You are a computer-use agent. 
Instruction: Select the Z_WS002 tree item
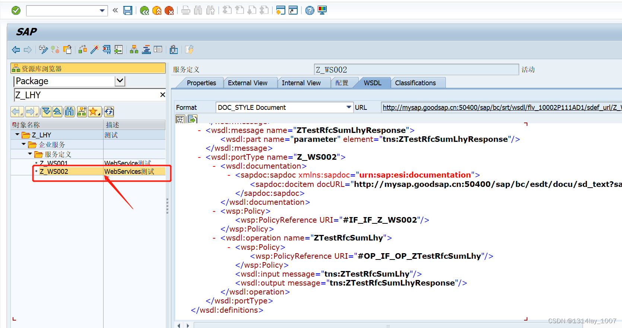tap(54, 172)
